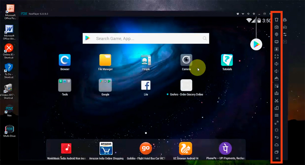
Task: Click the Search Game, App field
Action: 146,38
